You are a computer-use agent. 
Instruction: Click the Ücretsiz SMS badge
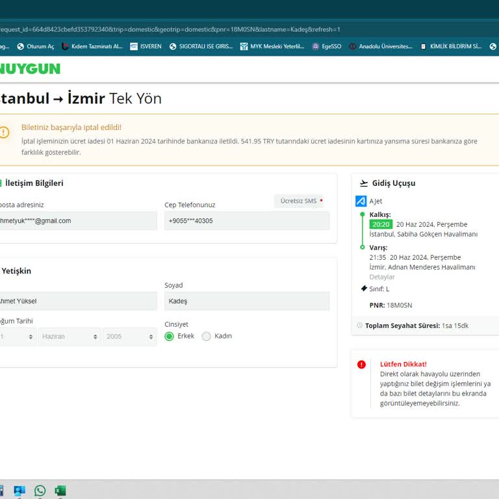coord(299,201)
